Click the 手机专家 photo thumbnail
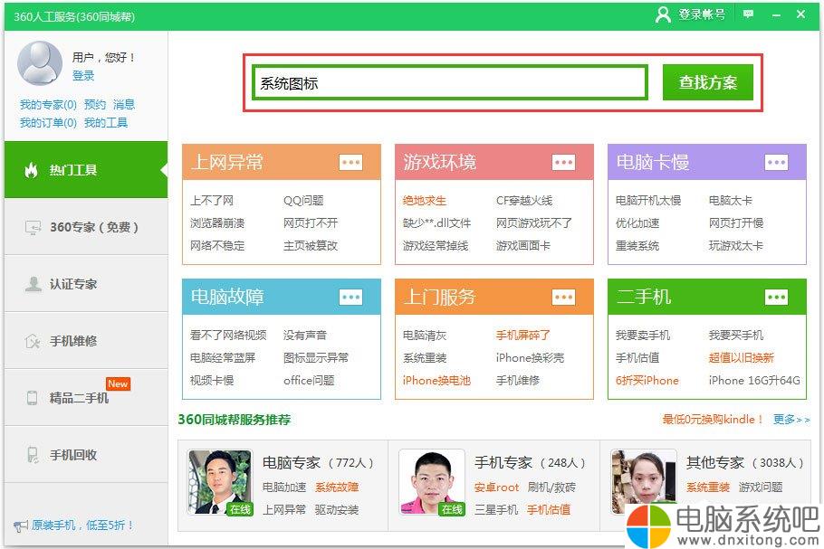This screenshot has height=549, width=824. [x=432, y=482]
